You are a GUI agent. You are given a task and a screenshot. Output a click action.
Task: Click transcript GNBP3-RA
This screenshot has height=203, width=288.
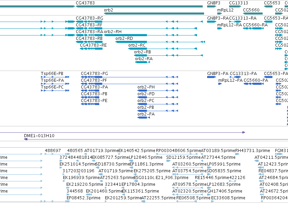pos(218,18)
